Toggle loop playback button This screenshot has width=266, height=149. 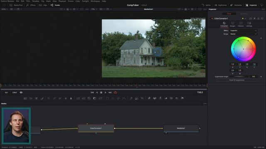coord(116,93)
